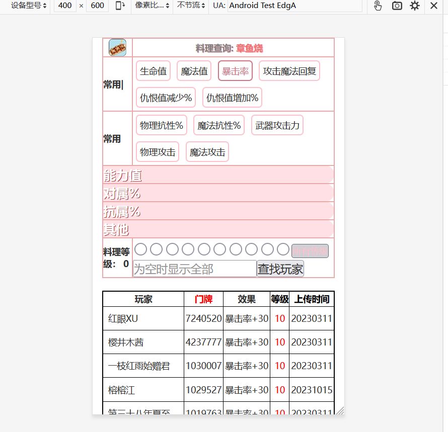Select player name 红眼XU
The image size is (448, 432).
(x=123, y=318)
